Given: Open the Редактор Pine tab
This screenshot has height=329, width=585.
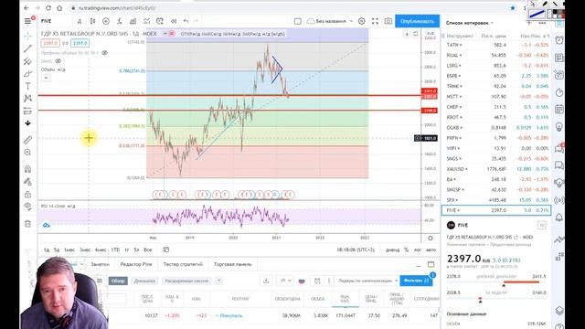Looking at the screenshot, I should click(136, 264).
